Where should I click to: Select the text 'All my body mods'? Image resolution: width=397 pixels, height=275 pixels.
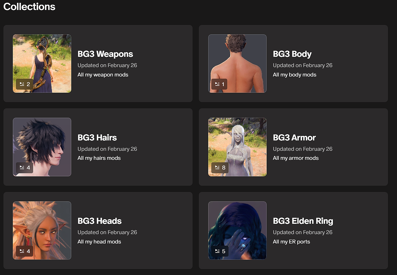295,75
